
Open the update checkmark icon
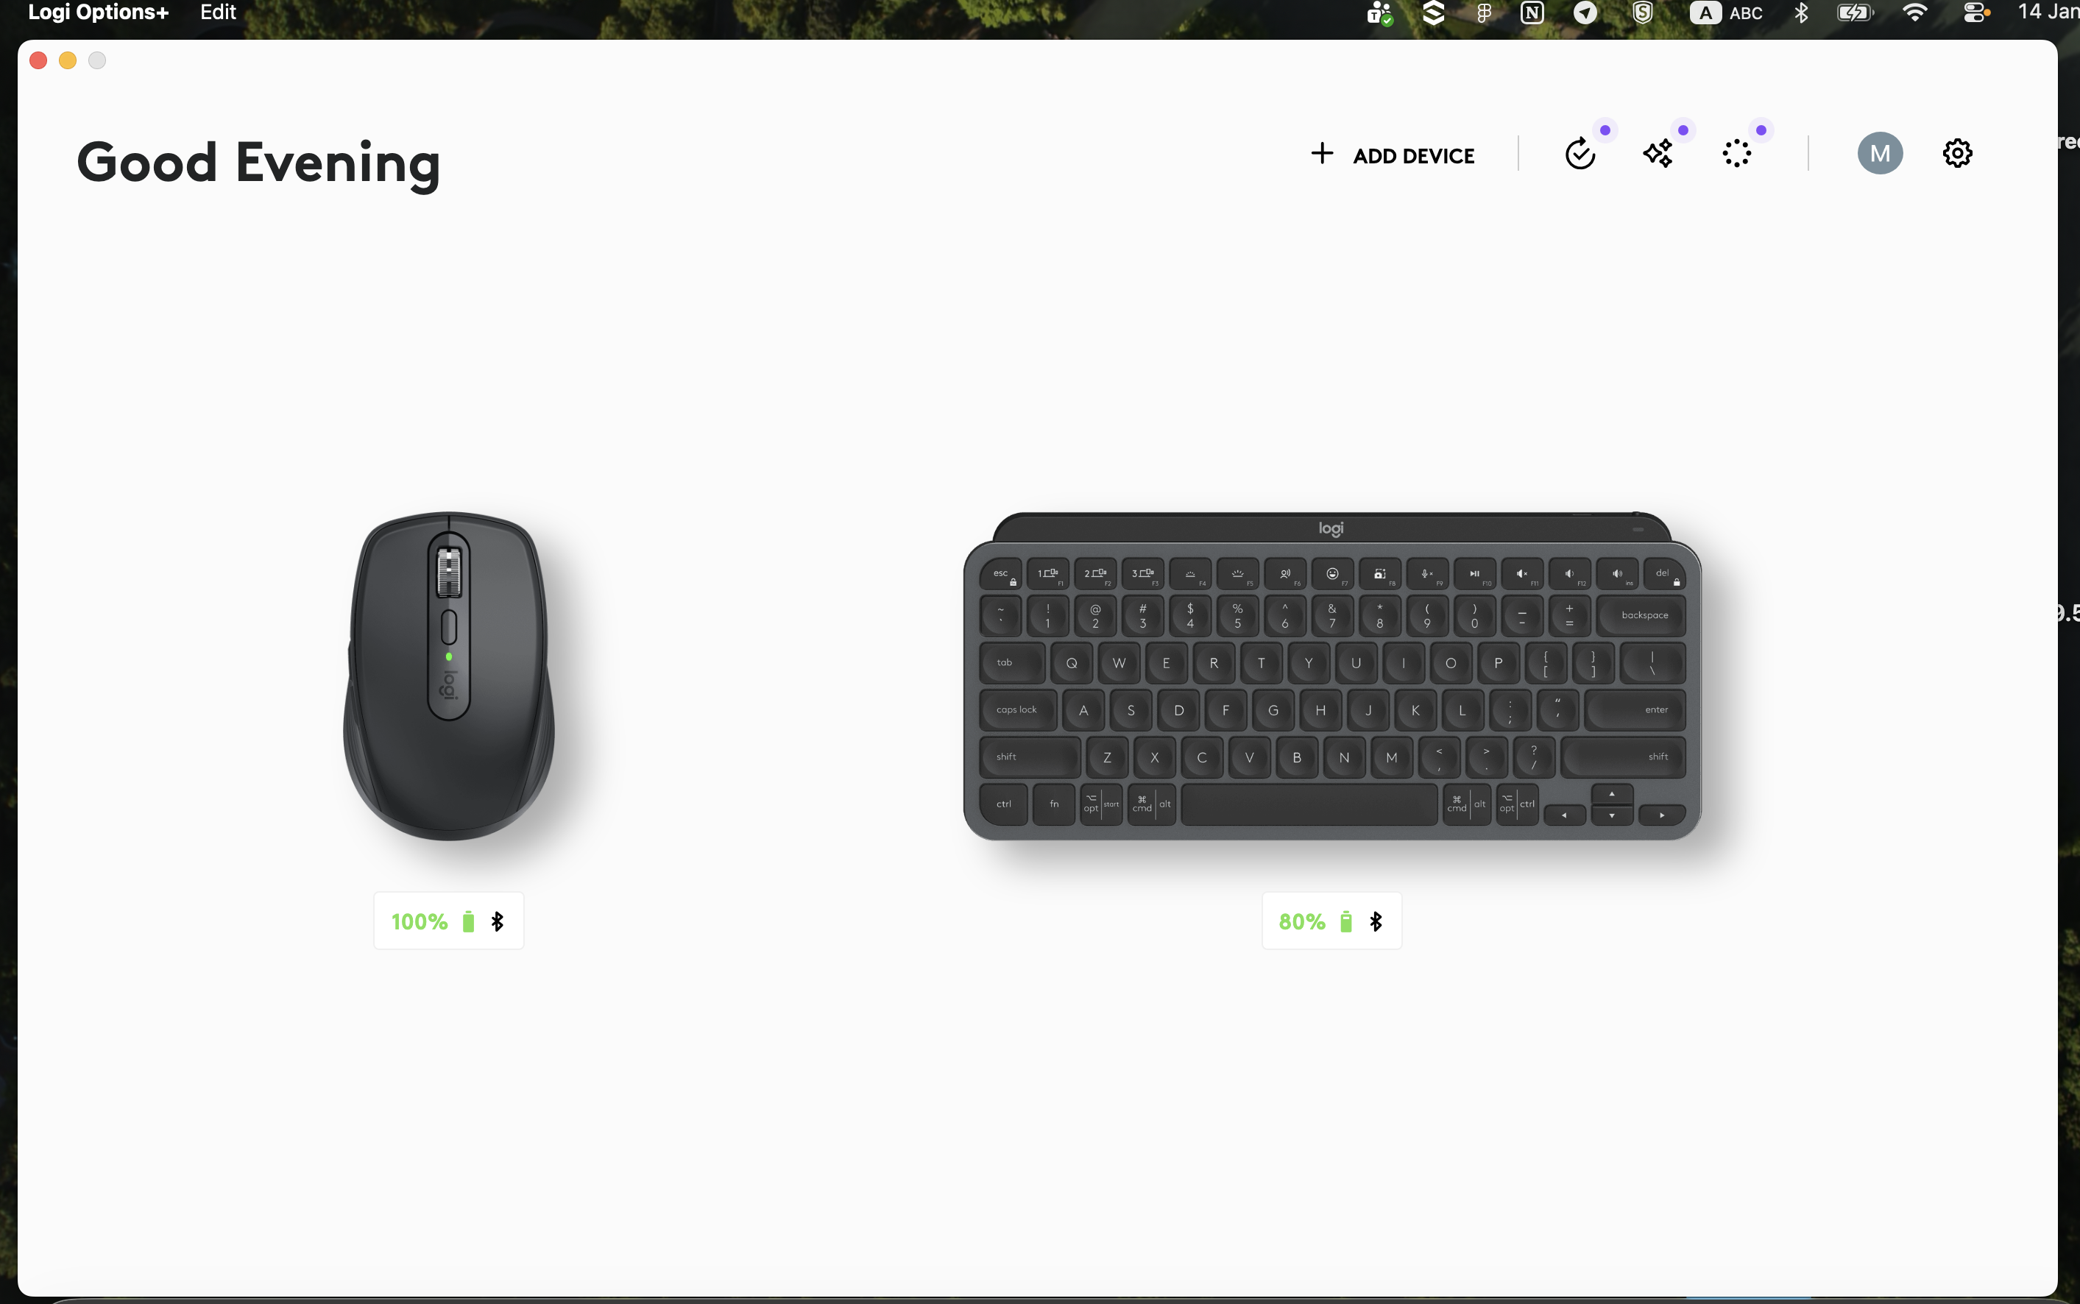(1580, 155)
